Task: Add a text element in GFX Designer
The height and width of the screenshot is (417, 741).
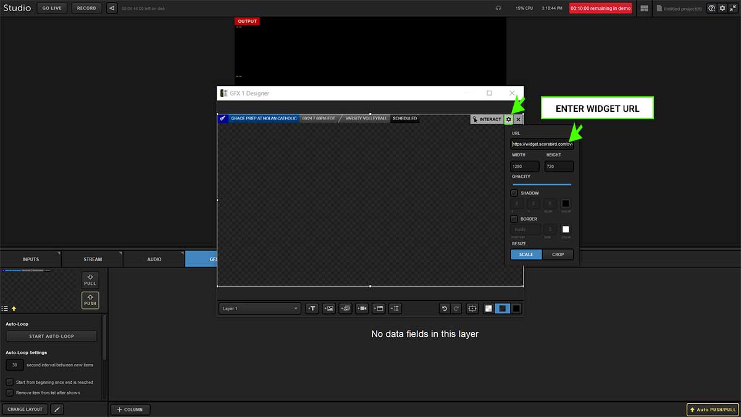Action: (312, 308)
